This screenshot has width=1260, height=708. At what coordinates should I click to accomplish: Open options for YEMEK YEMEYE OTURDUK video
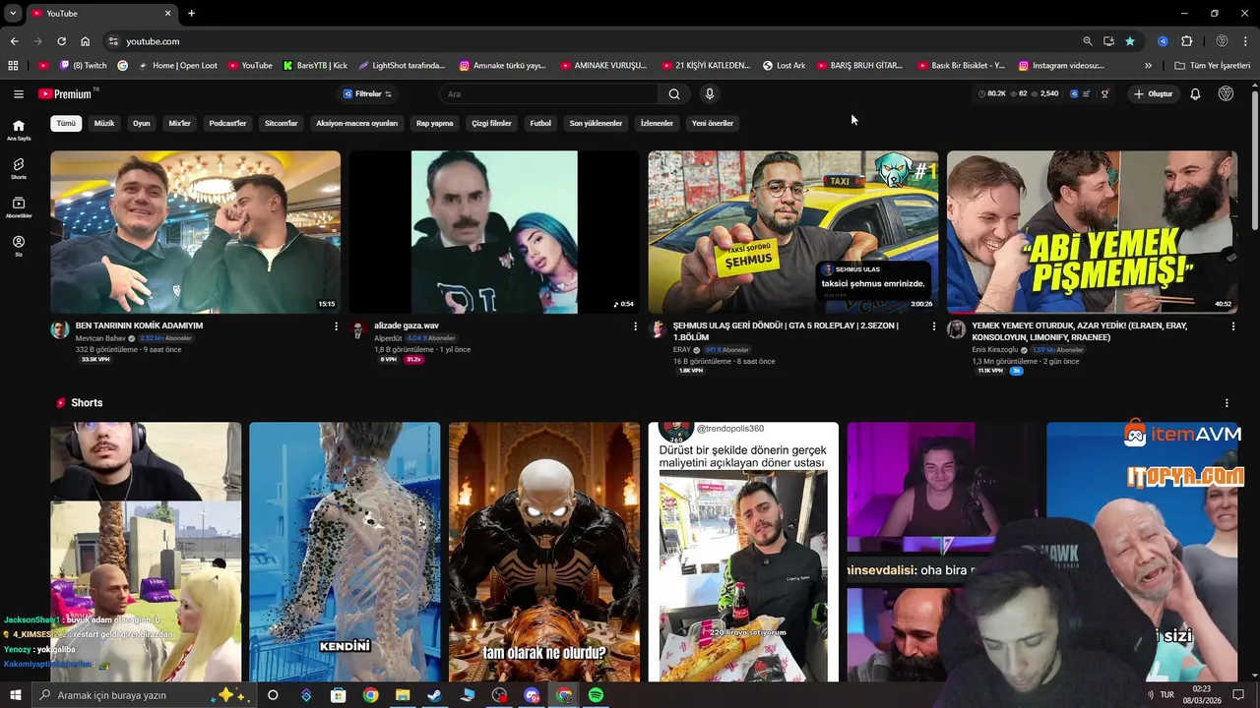1232,326
